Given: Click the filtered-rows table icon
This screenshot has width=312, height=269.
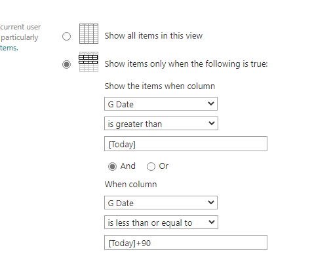Looking at the screenshot, I should pos(88,62).
